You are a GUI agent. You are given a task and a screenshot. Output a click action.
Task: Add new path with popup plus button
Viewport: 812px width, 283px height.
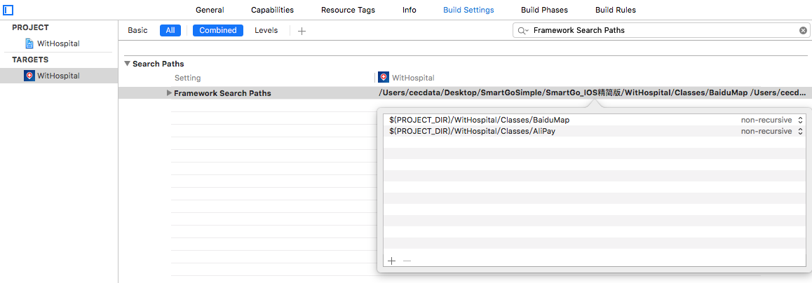pyautogui.click(x=391, y=261)
